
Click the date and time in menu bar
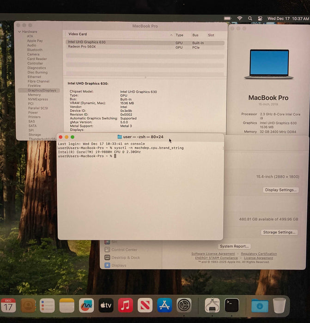[288, 18]
